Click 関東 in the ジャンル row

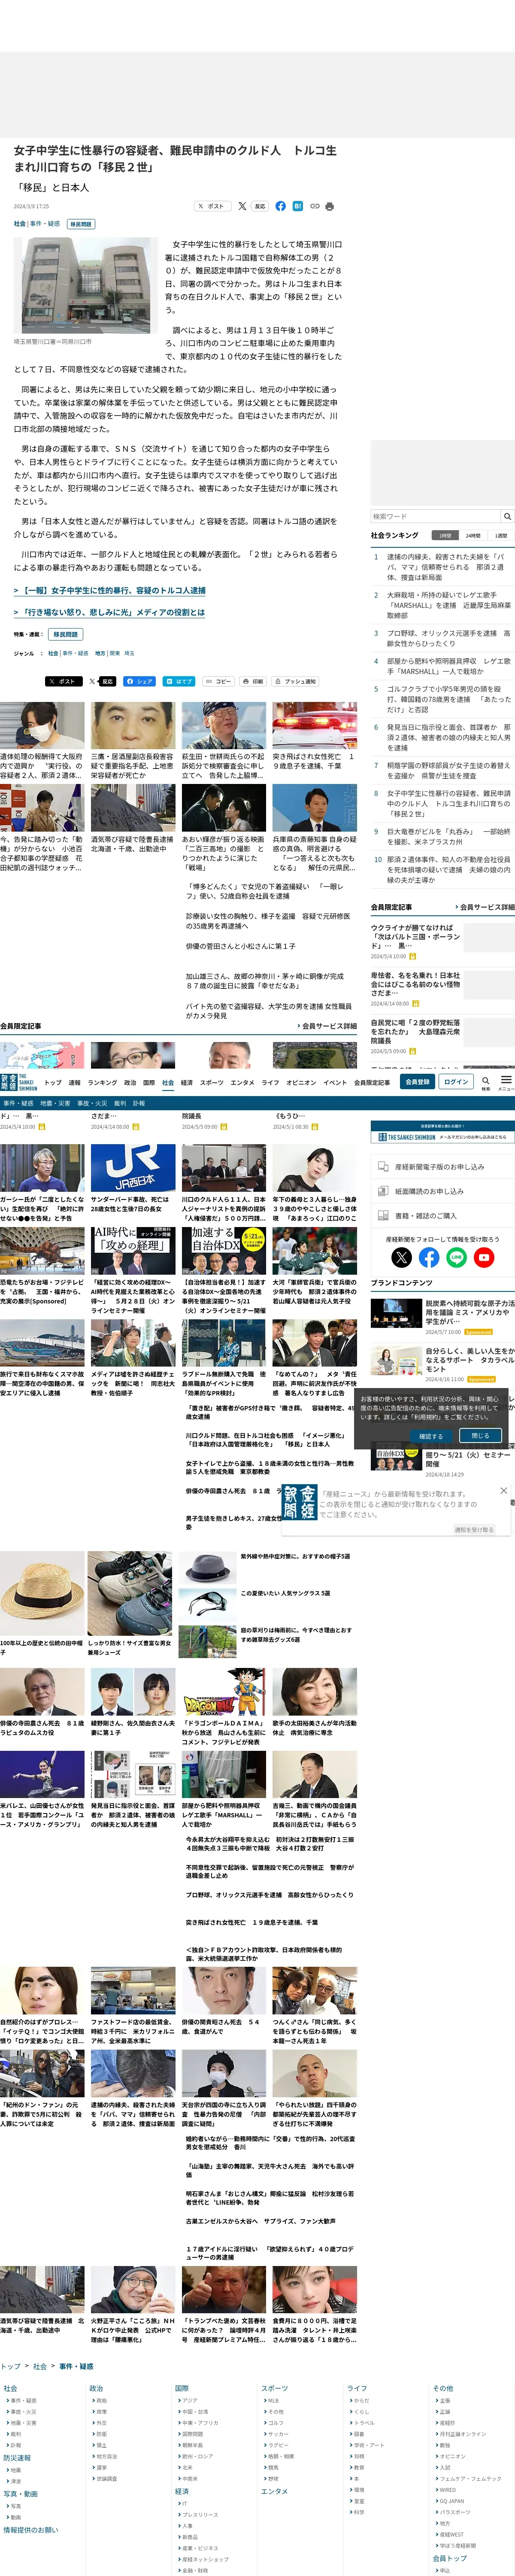[114, 653]
